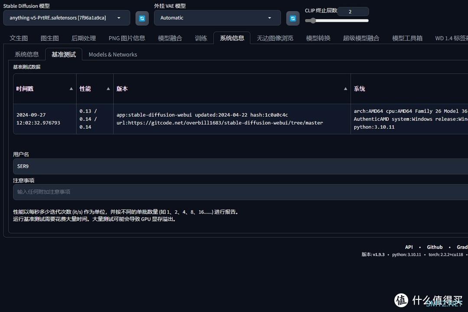Click the 用户名 field containing SER9

(x=240, y=166)
